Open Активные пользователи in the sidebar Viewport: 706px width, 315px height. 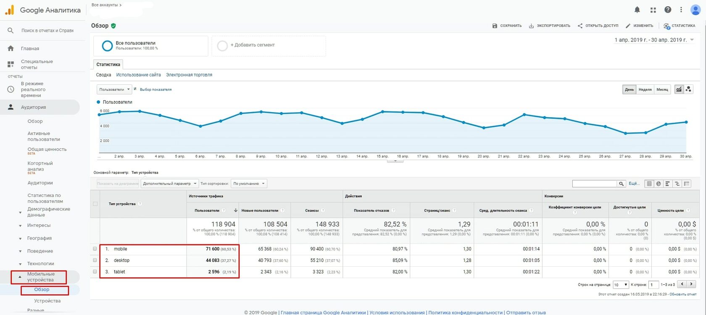pos(44,136)
